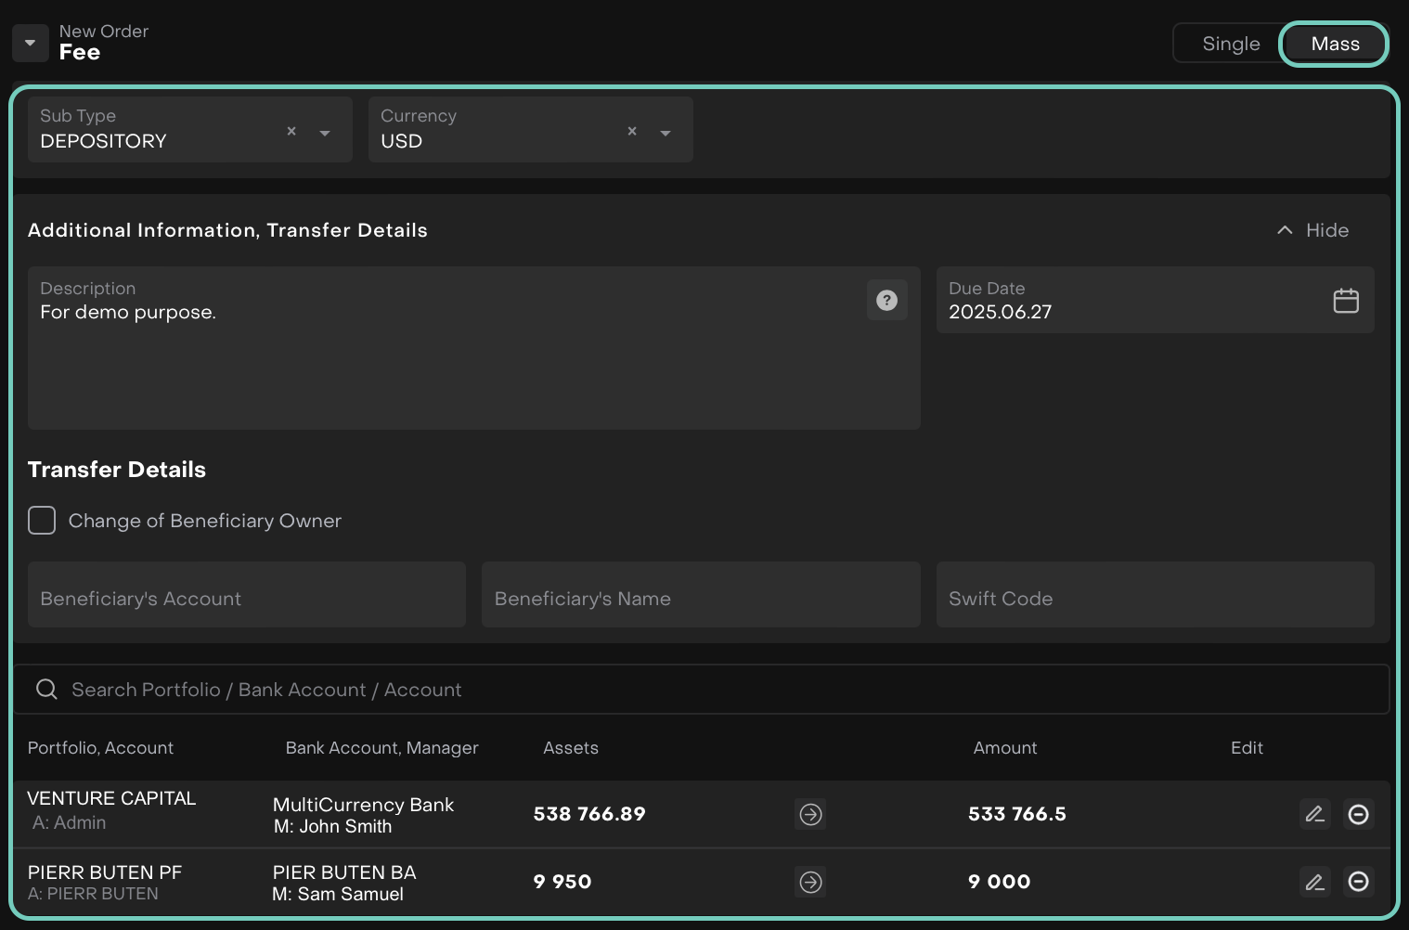Open the Due Date calendar picker

point(1345,301)
